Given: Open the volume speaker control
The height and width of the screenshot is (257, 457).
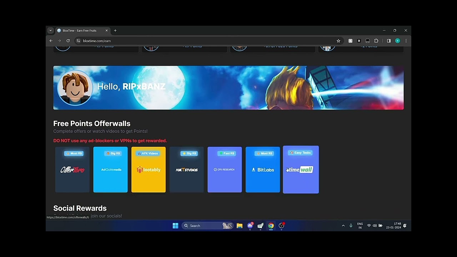Looking at the screenshot, I should click(375, 226).
